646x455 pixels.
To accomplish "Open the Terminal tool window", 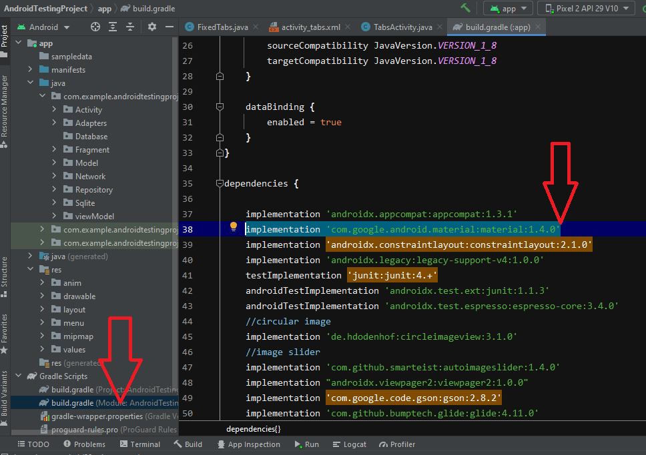I will pos(140,444).
